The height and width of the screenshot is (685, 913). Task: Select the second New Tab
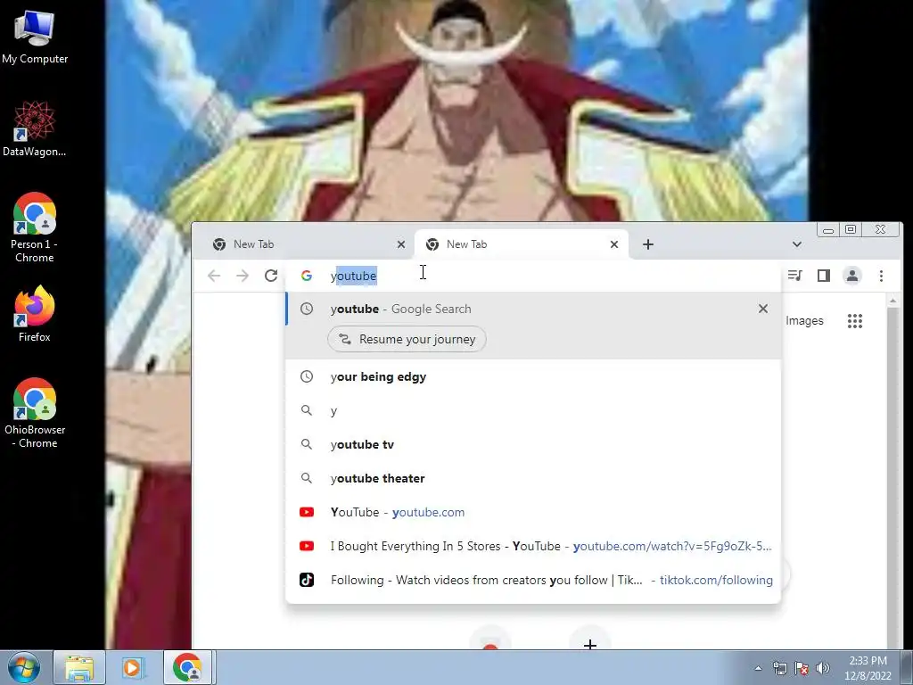pos(521,244)
